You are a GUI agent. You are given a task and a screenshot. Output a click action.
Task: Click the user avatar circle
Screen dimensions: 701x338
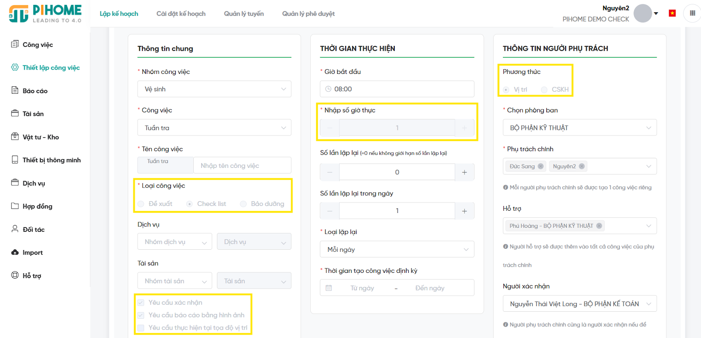[643, 13]
